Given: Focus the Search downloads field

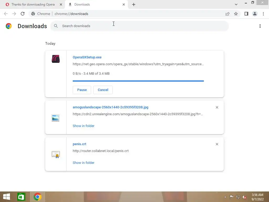Looking at the screenshot, I should click(139, 26).
